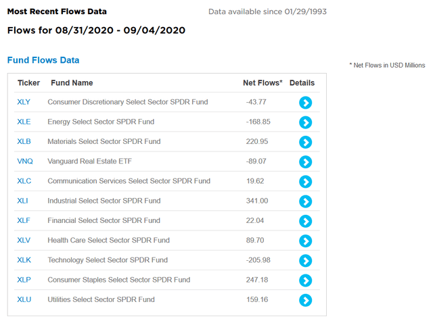The height and width of the screenshot is (323, 433).
Task: Select Financial Select Sector SPDR Fund name
Action: point(104,220)
